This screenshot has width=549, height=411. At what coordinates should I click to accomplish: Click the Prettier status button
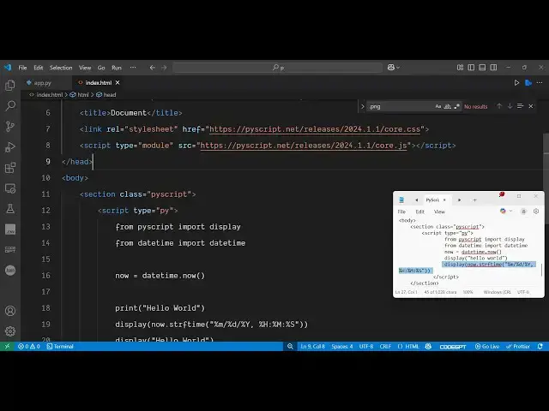[x=518, y=346]
